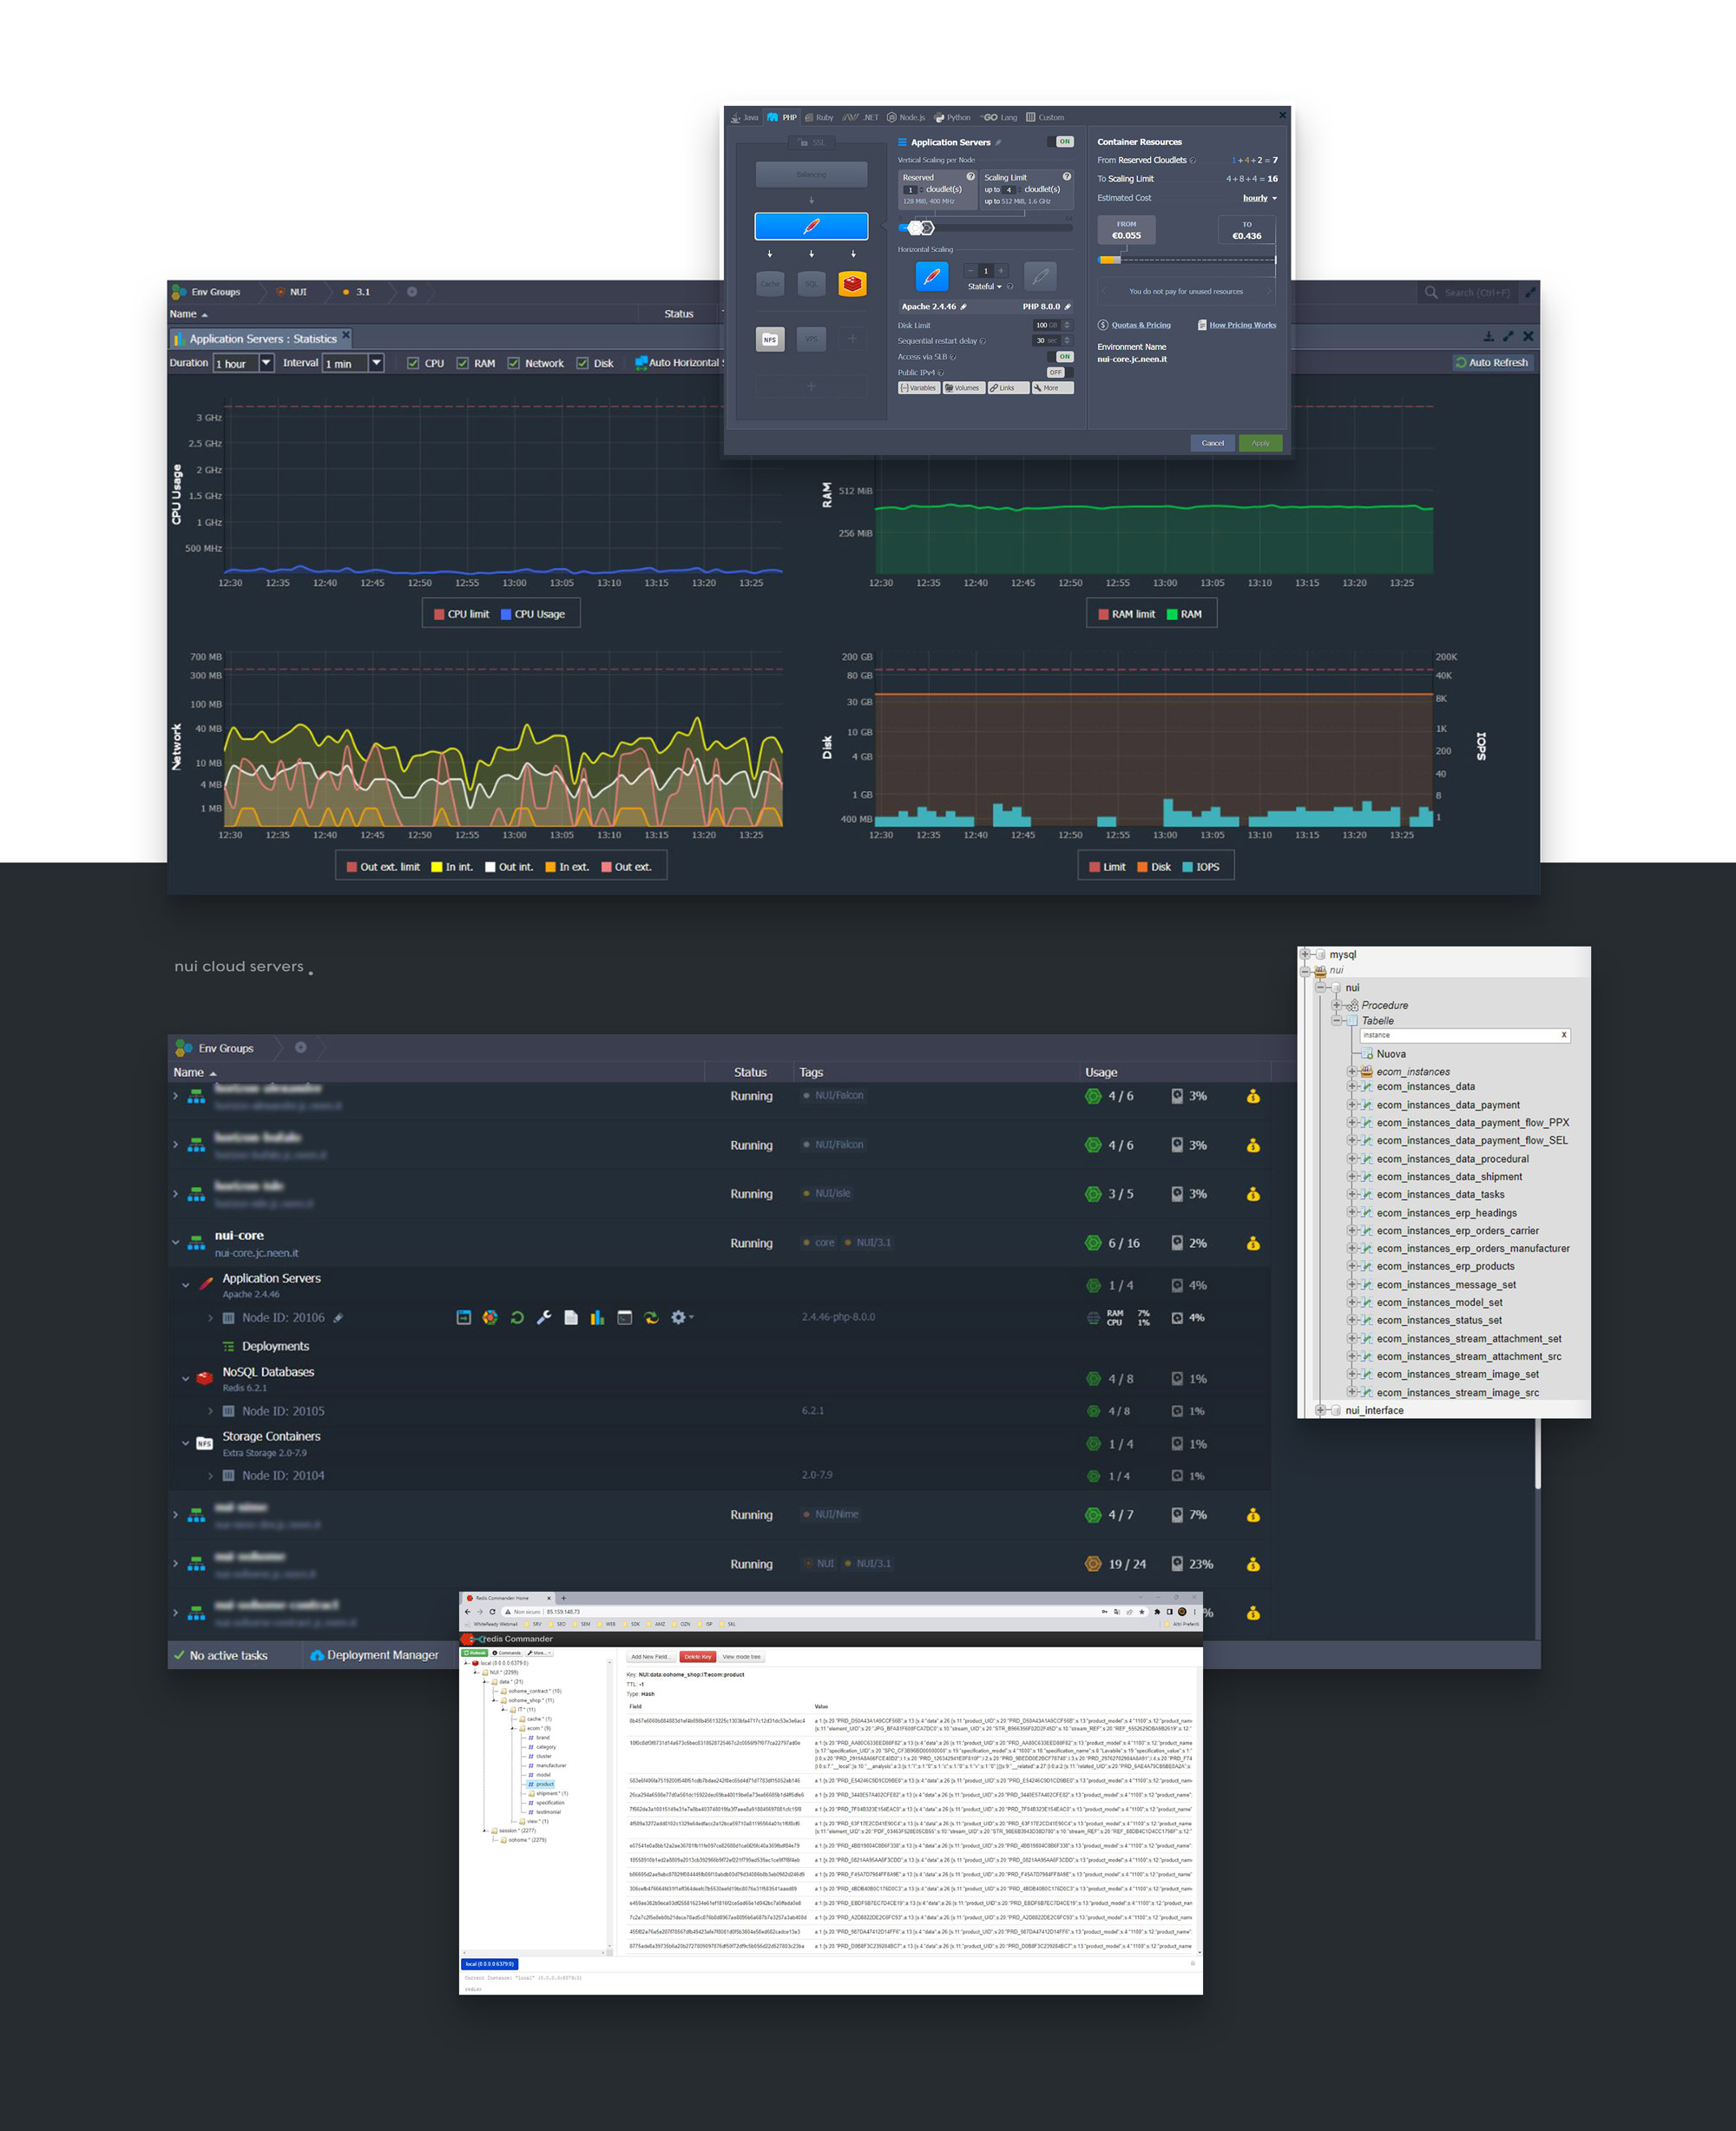This screenshot has height=2131, width=1736.
Task: Open the Duration 1 hour dropdown
Action: coord(267,363)
